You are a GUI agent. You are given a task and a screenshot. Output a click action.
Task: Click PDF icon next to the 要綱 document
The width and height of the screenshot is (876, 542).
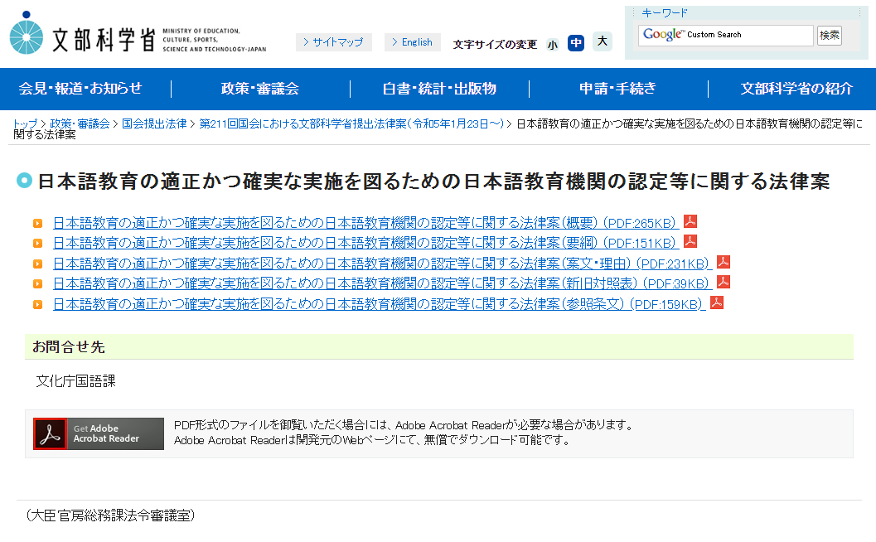point(690,241)
